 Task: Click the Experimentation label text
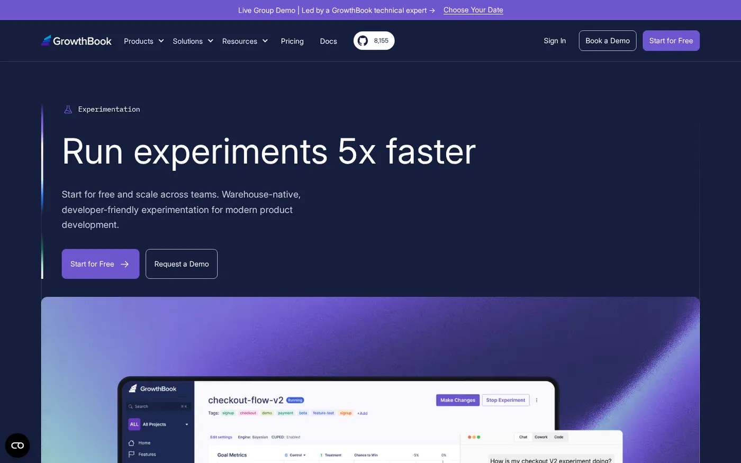pyautogui.click(x=109, y=110)
